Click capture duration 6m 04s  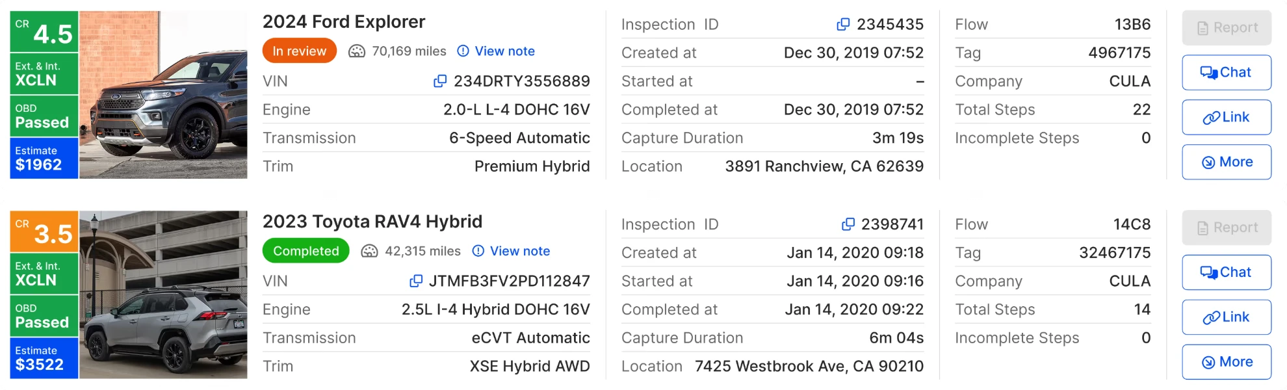coord(896,338)
